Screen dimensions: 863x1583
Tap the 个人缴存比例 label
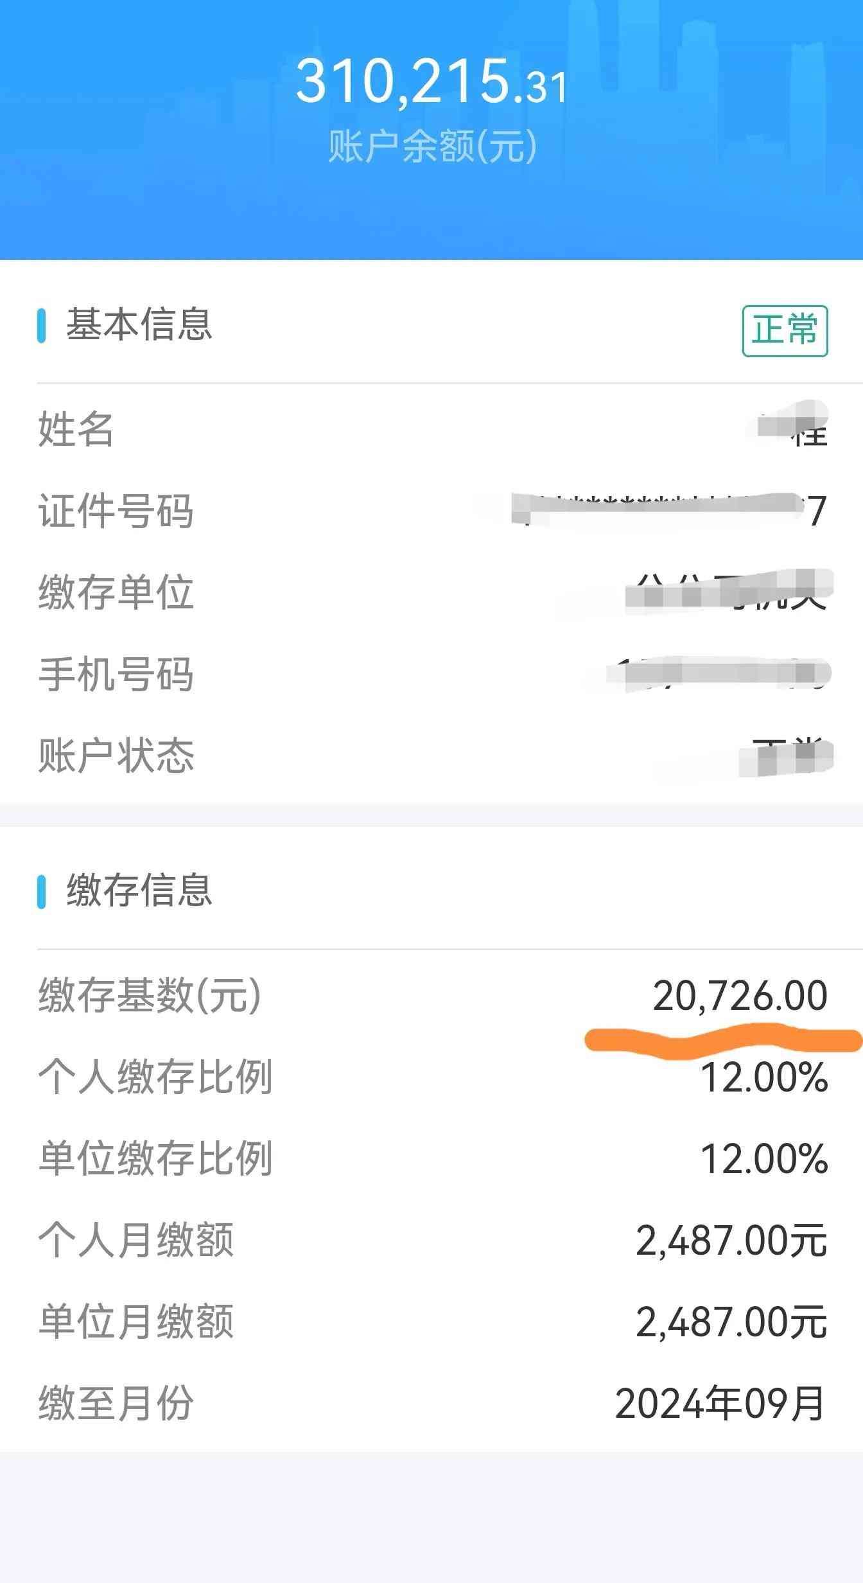(x=155, y=1077)
